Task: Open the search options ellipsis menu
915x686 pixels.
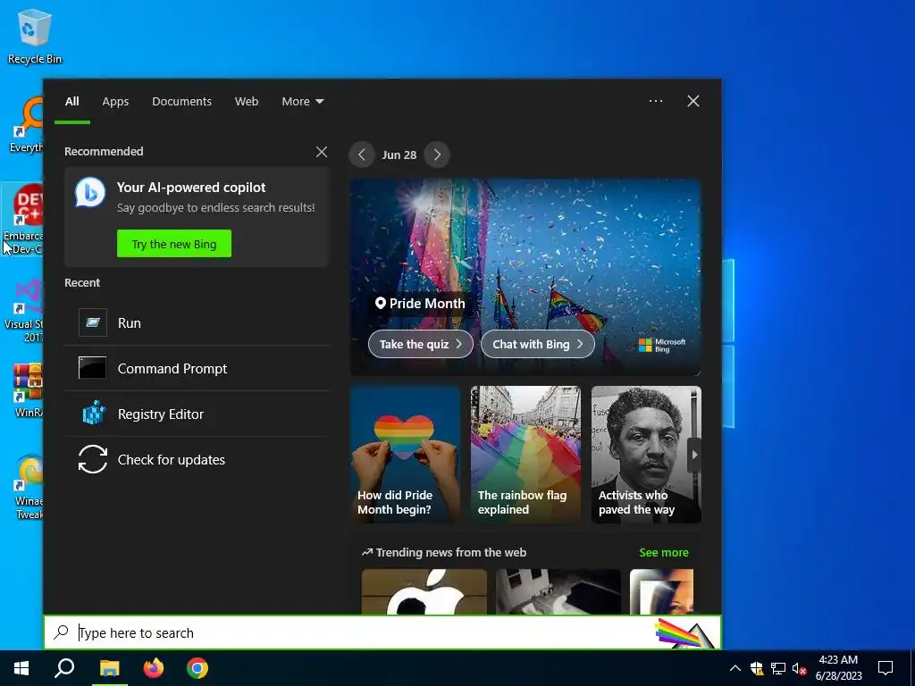Action: (x=655, y=101)
